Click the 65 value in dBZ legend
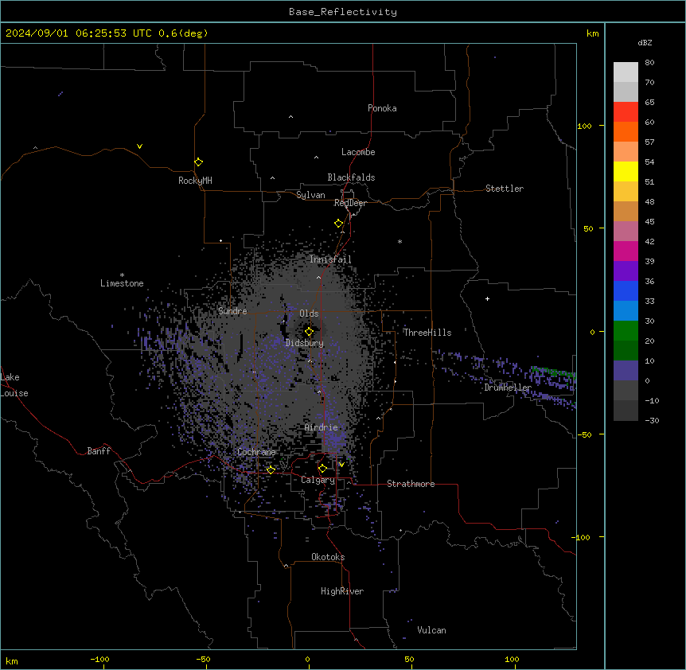 pos(649,103)
